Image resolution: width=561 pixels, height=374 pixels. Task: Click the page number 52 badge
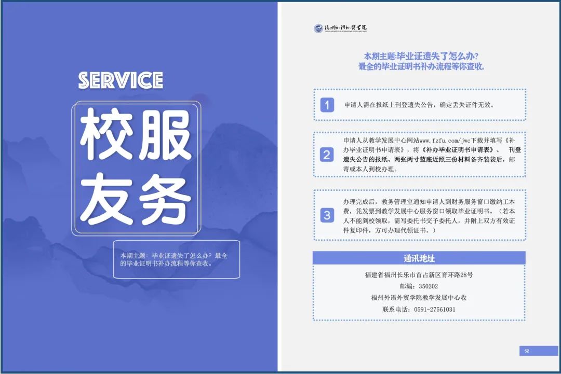point(527,351)
